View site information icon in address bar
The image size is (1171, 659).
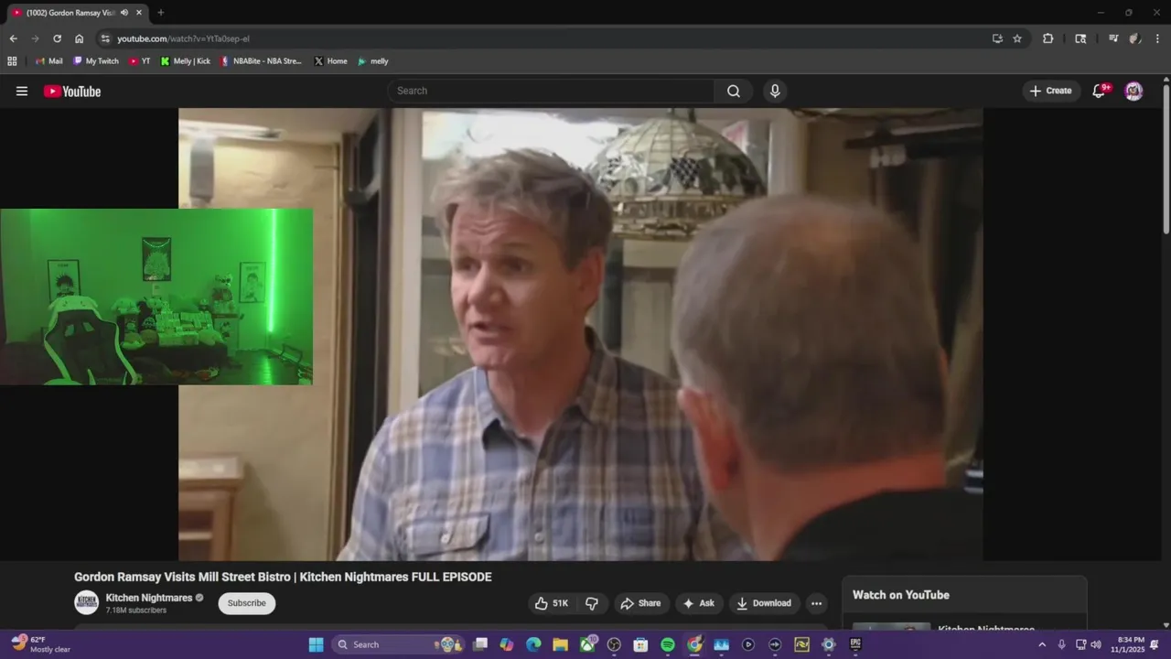click(x=105, y=38)
